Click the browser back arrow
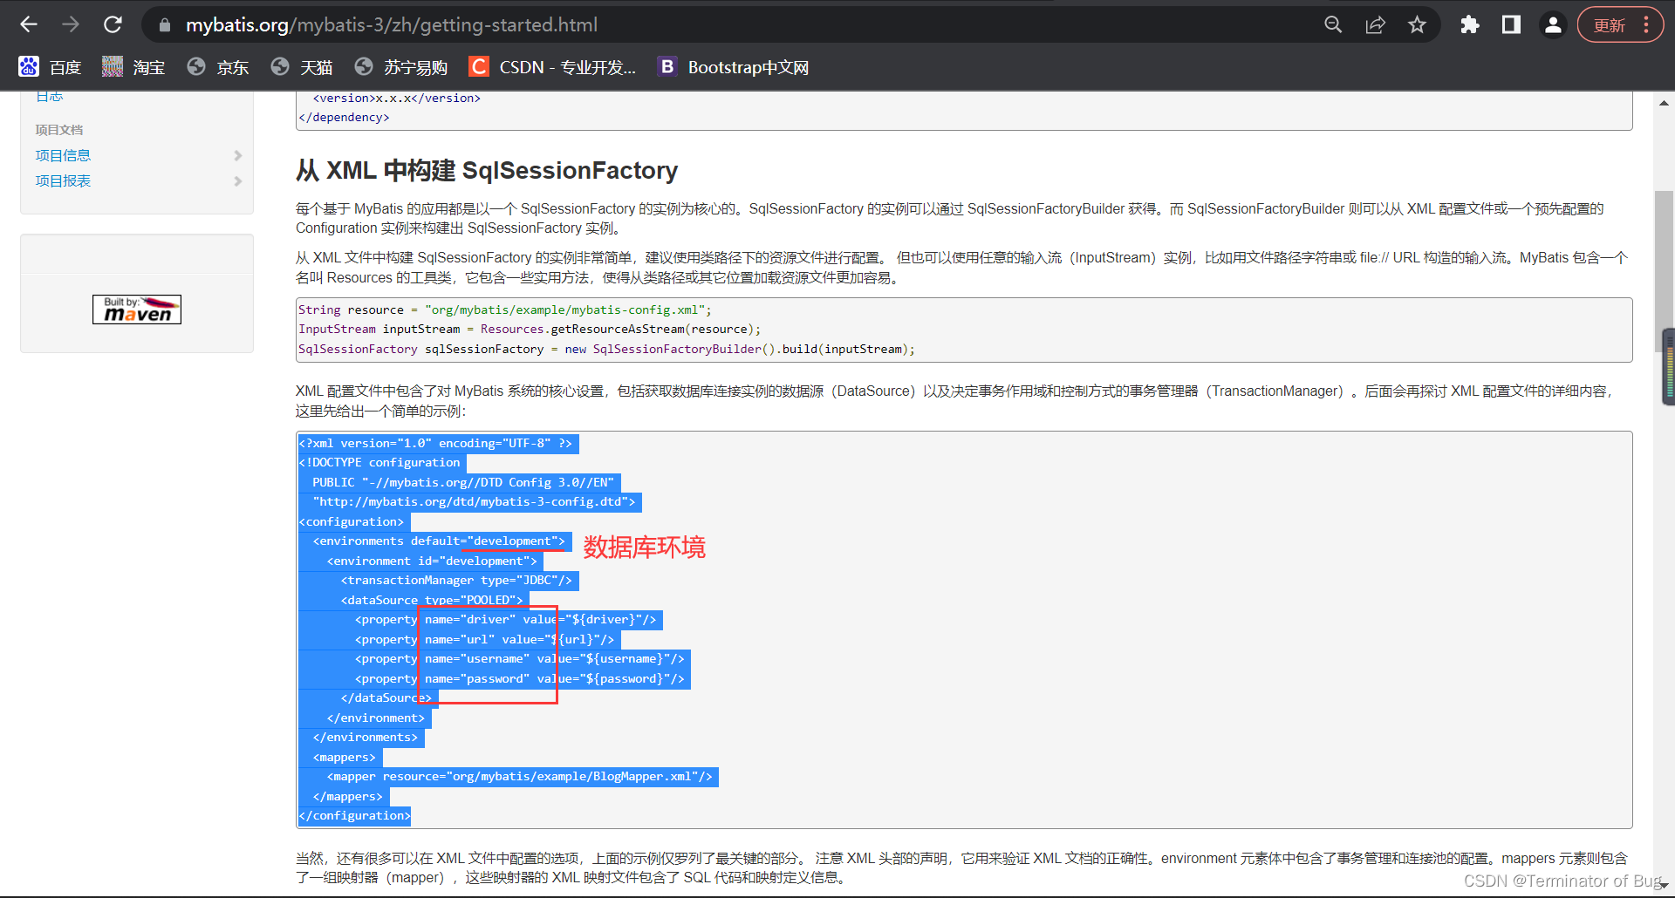 (x=29, y=24)
